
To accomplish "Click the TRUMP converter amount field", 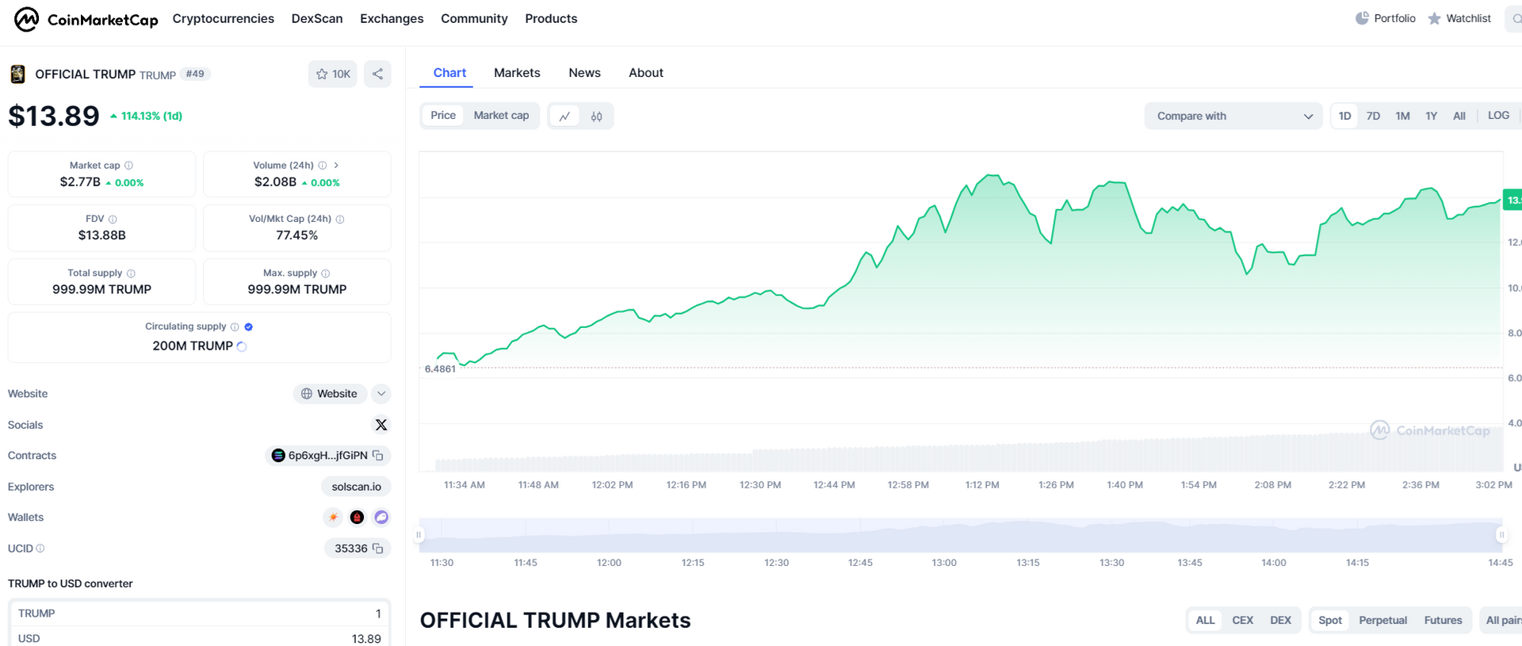I will point(199,614).
